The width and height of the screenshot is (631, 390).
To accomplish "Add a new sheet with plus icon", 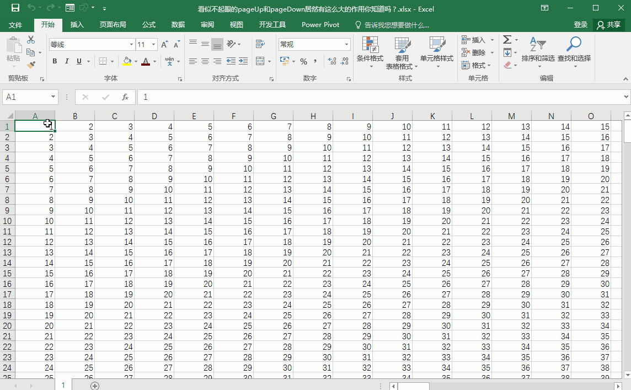I will click(94, 386).
